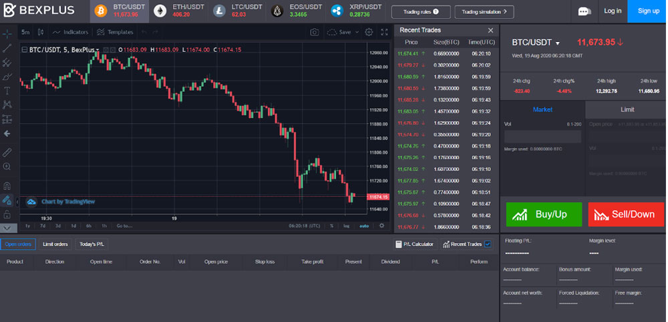The width and height of the screenshot is (668, 322).
Task: Pick the brush drawing tool
Action: point(7,77)
